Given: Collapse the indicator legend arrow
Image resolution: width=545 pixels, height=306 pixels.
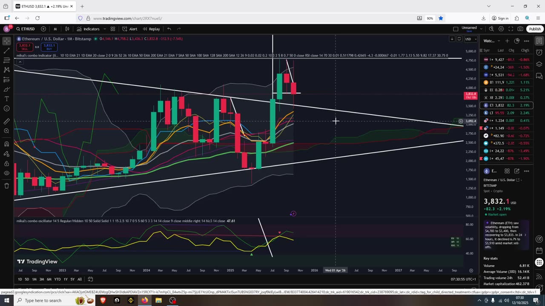Looking at the screenshot, I should click(20, 62).
